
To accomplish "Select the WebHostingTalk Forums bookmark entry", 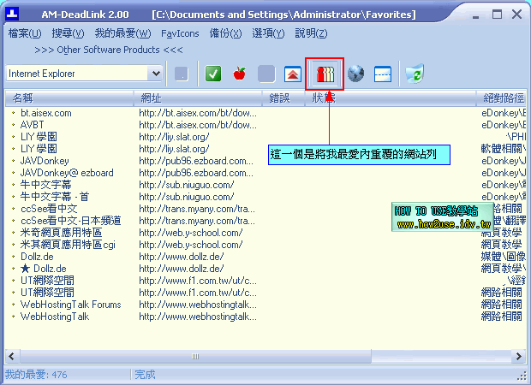I will coord(70,305).
